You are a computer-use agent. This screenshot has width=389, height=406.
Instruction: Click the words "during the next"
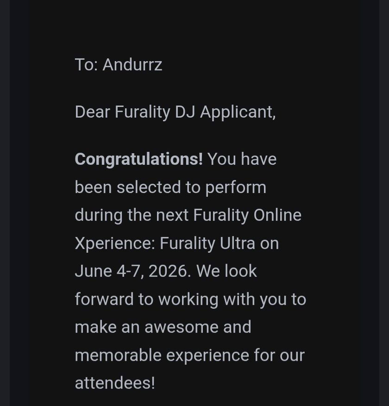click(132, 215)
